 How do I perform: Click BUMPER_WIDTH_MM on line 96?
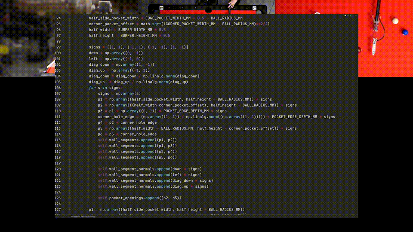135,30
